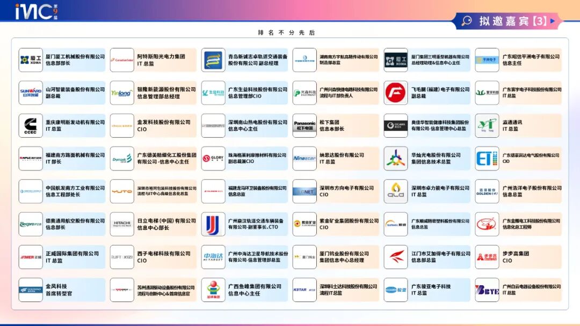
Task: Select 正威国际集团有限公司 IT总监
Action: coord(72,257)
